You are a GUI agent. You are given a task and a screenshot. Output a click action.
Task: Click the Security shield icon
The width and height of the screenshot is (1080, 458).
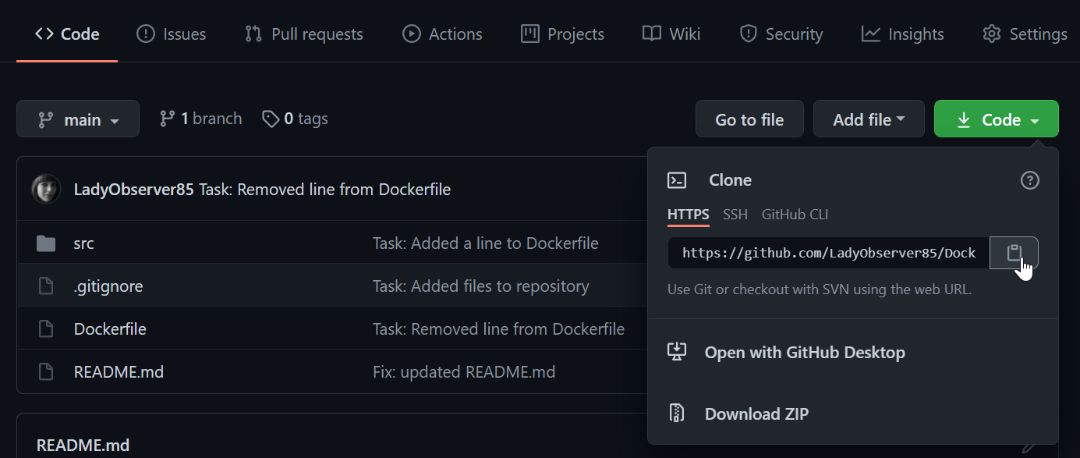(748, 34)
